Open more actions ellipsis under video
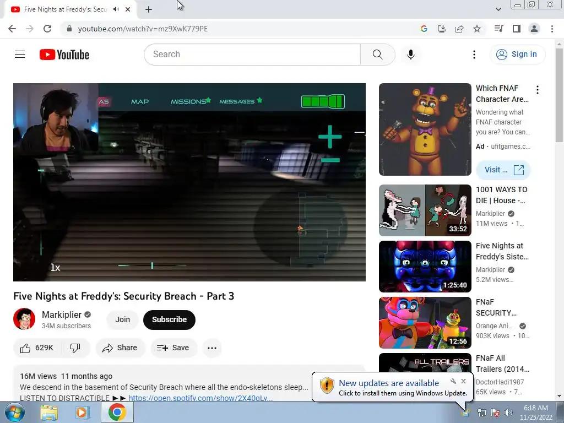Screen dimensions: 564x423 point(212,348)
